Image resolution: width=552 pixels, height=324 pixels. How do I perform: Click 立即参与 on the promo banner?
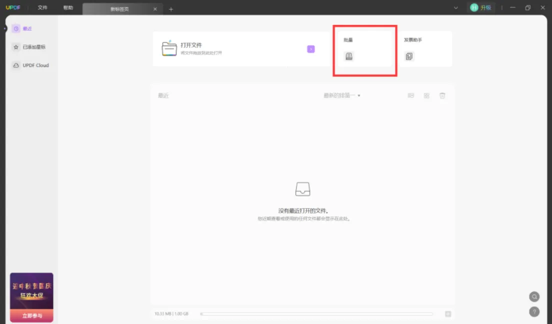(31, 315)
